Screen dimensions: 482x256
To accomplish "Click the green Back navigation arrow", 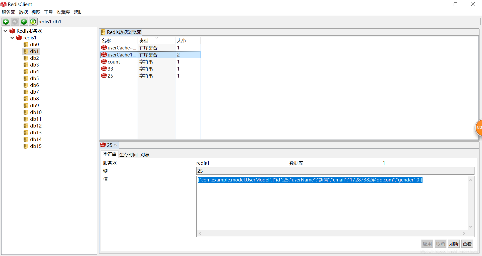I will (x=6, y=22).
